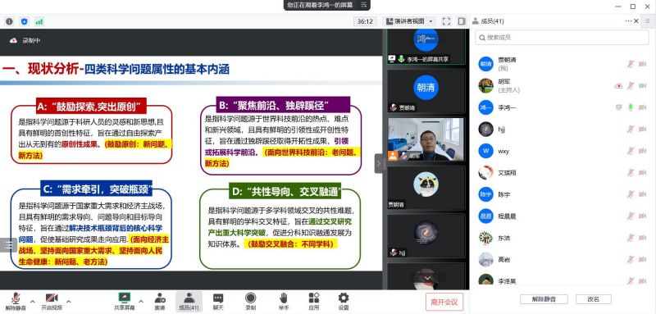Open the meeting info icon
656x314 pixels.
(x=9, y=21)
